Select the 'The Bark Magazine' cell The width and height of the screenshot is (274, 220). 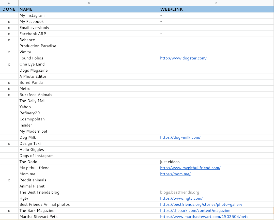89,211
